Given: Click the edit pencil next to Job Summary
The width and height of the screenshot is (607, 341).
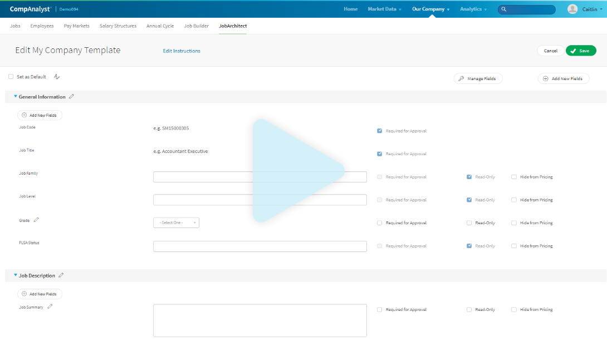Looking at the screenshot, I should tap(50, 307).
